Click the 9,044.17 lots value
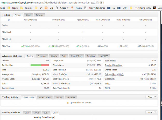The height and width of the screenshot is (120, 162). (x=45, y=84)
